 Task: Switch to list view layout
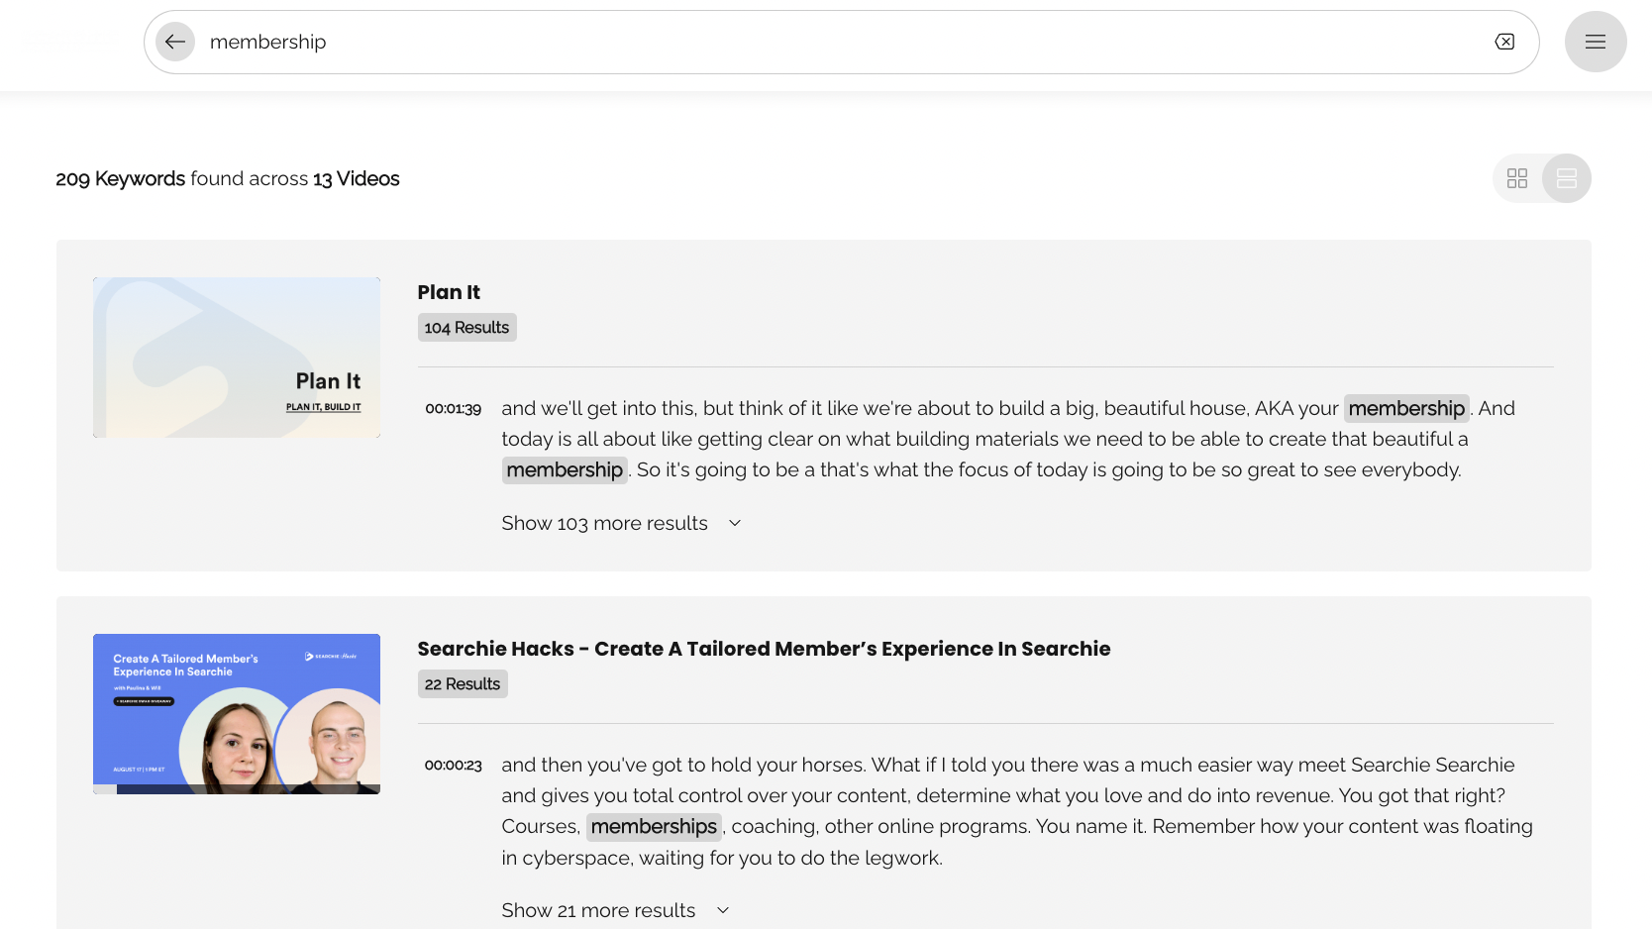coord(1567,178)
